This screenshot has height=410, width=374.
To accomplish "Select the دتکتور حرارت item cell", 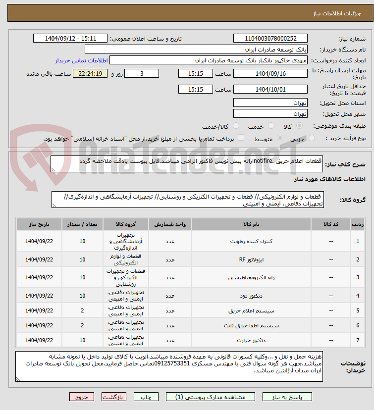I will [x=251, y=340].
